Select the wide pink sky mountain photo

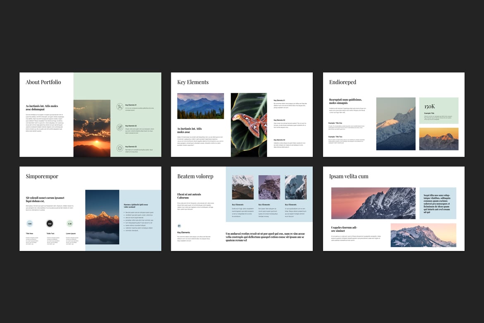click(373, 203)
